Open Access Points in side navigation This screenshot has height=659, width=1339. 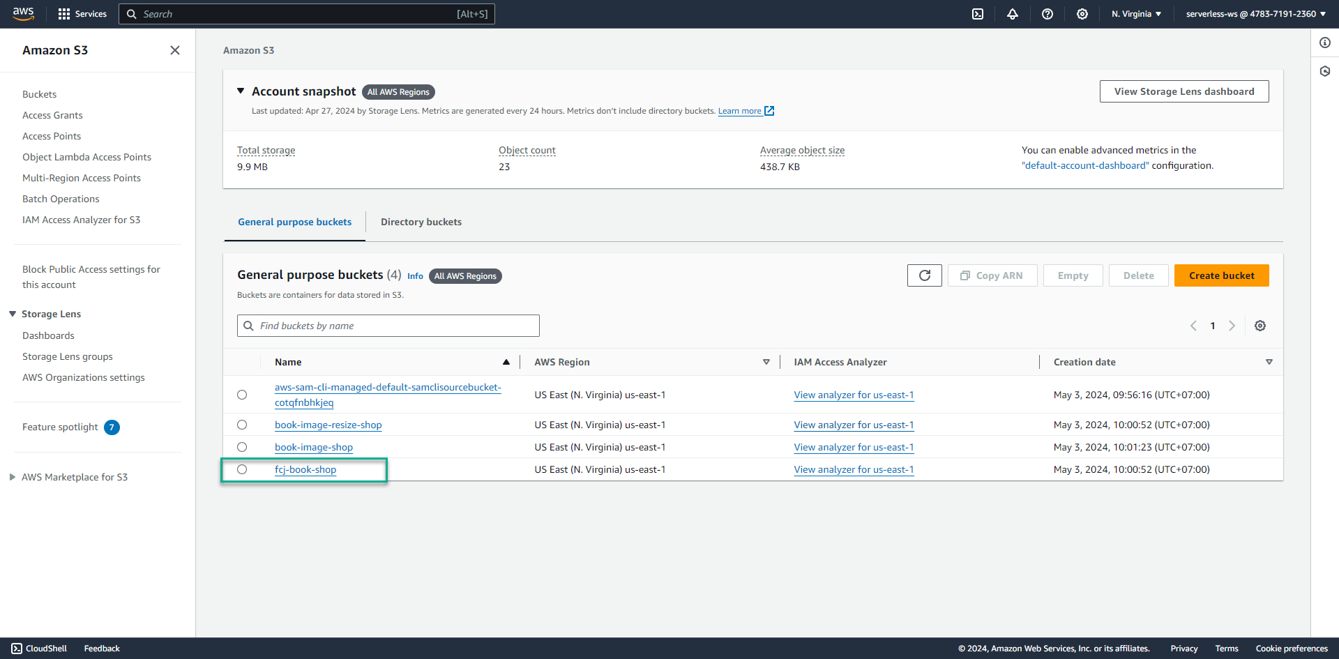(52, 136)
